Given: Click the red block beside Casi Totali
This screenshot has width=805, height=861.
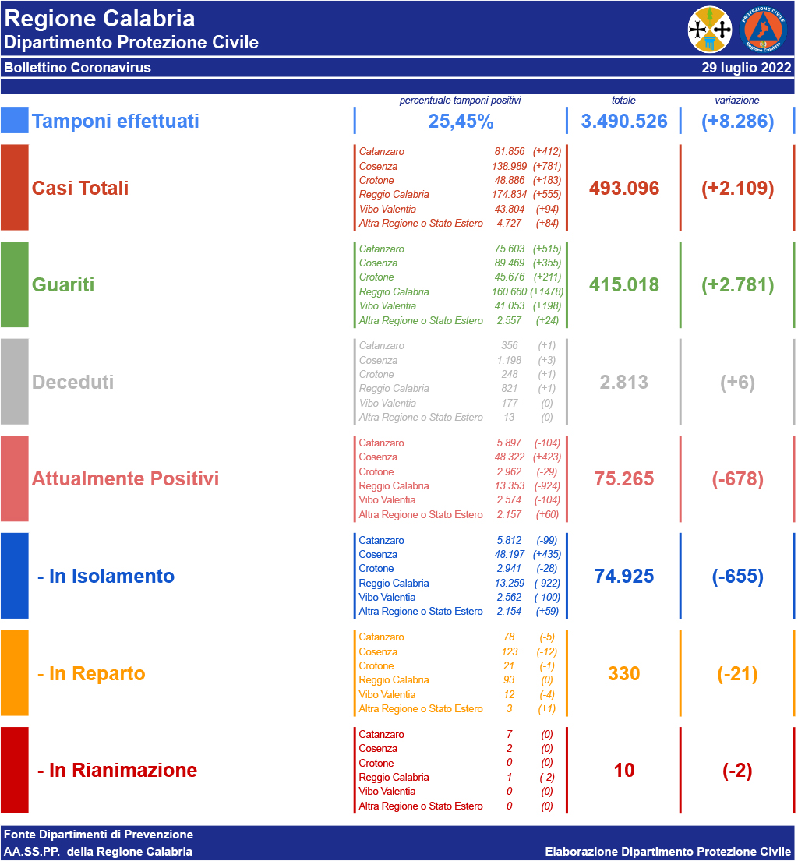Looking at the screenshot, I should [15, 188].
